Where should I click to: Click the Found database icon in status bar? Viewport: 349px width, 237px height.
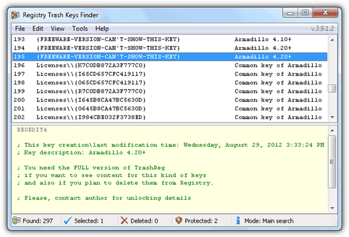(17, 221)
